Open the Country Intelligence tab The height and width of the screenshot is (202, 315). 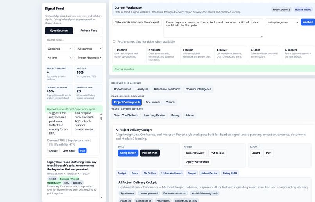(x=198, y=89)
